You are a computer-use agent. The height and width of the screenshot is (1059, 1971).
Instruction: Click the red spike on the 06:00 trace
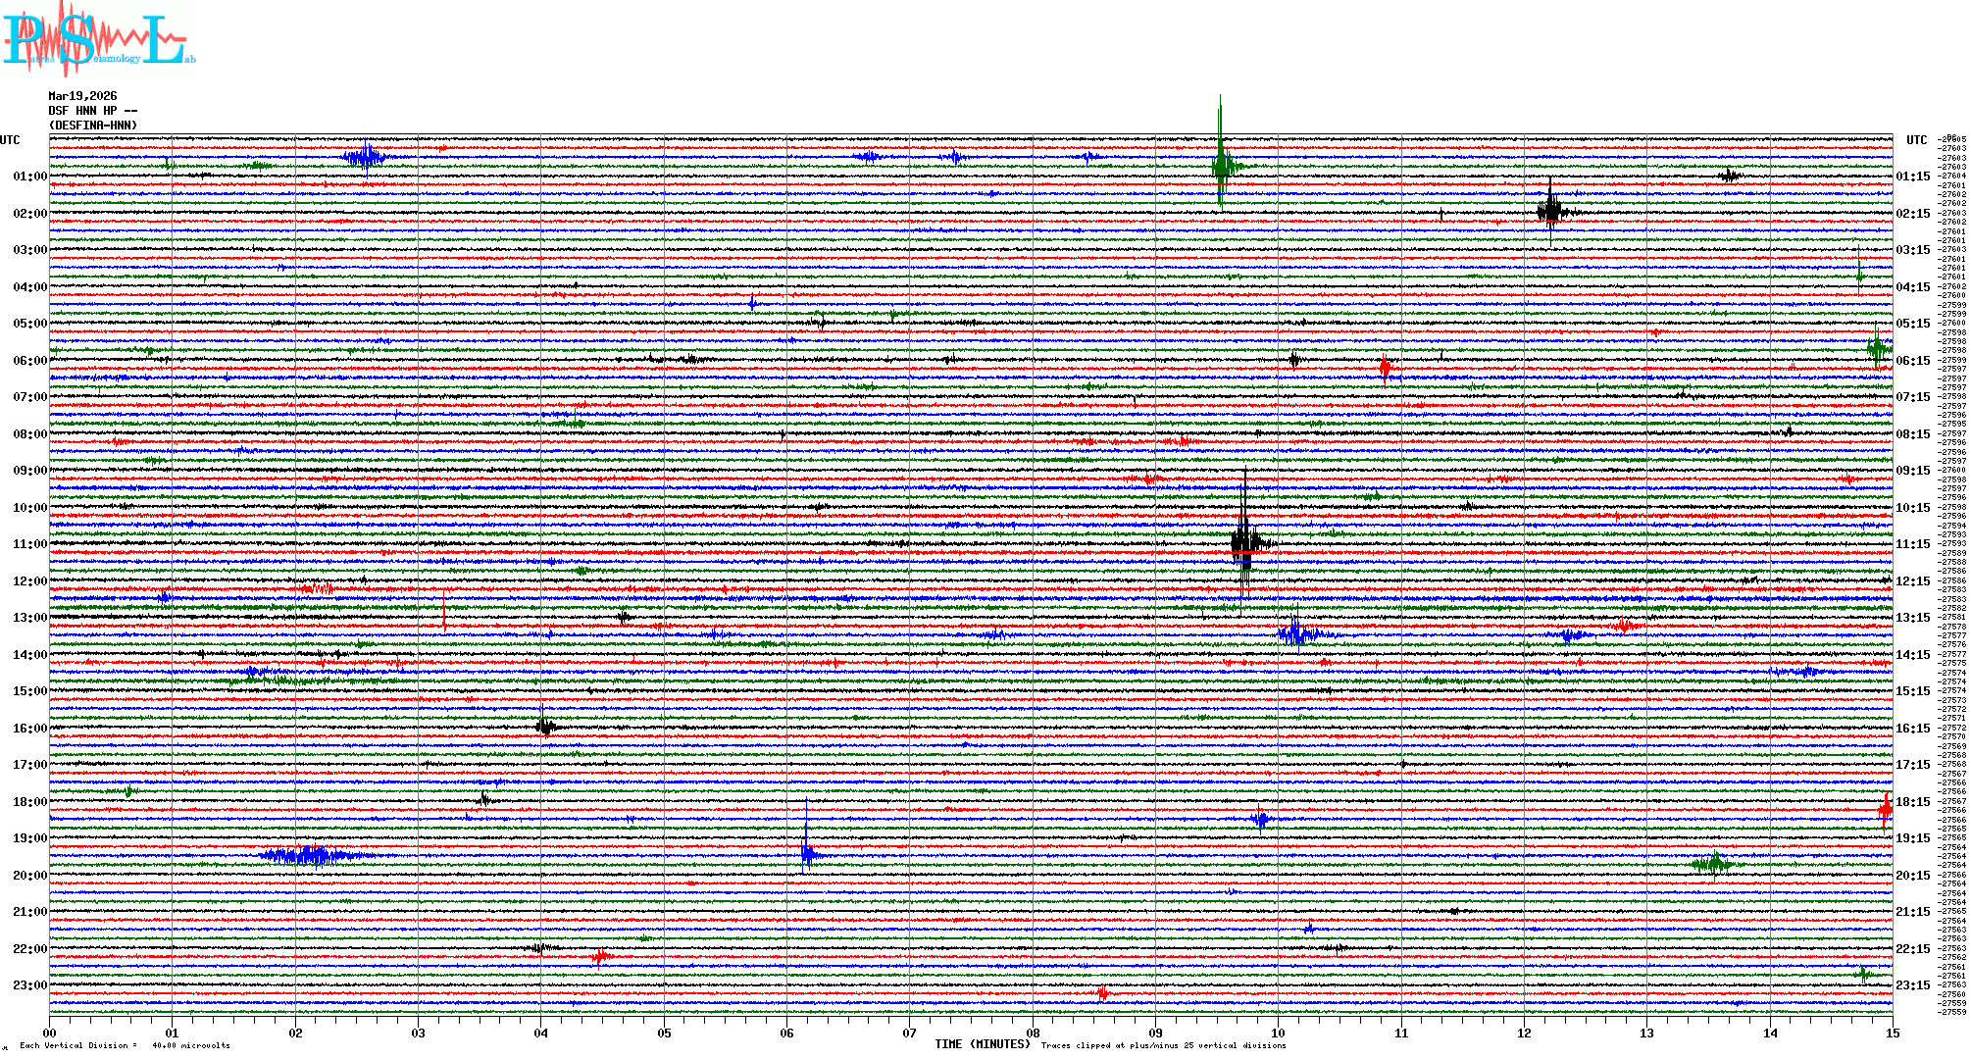click(1385, 368)
